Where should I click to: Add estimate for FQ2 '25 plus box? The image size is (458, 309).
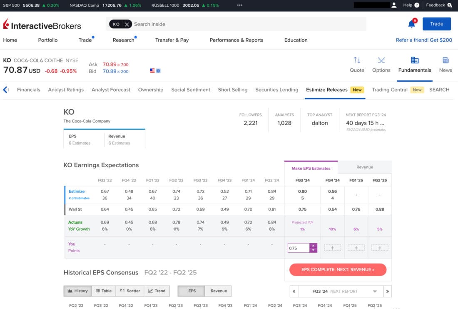380,248
